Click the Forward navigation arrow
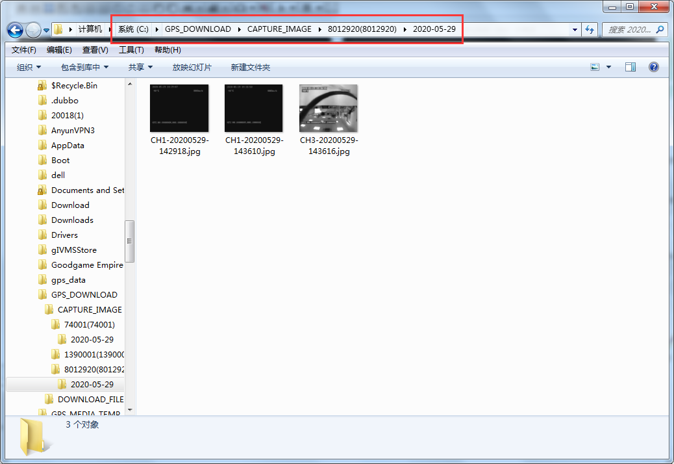Image resolution: width=674 pixels, height=464 pixels. point(34,30)
